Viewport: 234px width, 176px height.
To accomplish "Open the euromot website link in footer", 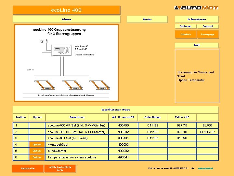I will tap(205, 168).
